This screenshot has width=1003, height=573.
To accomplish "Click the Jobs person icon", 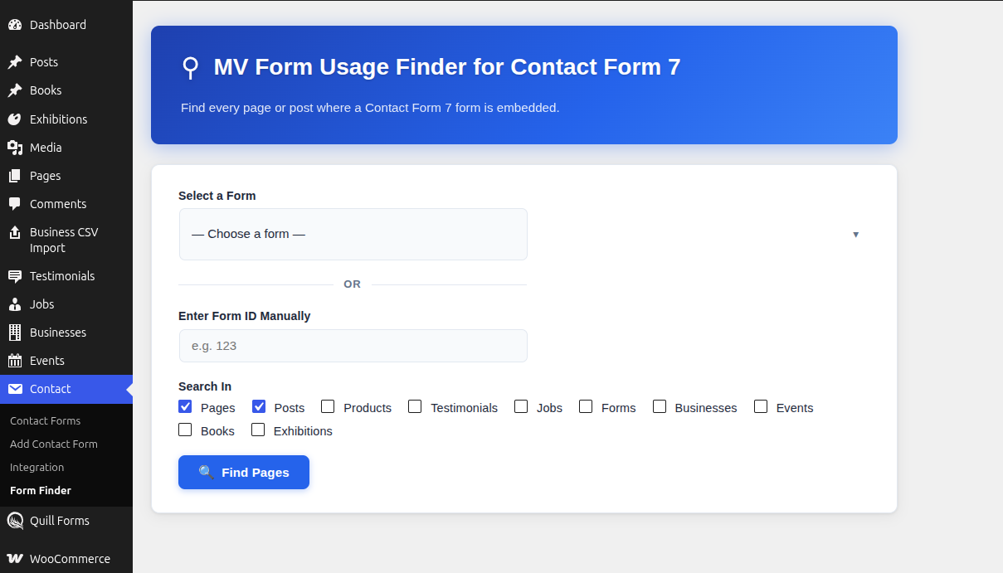I will click(x=15, y=304).
